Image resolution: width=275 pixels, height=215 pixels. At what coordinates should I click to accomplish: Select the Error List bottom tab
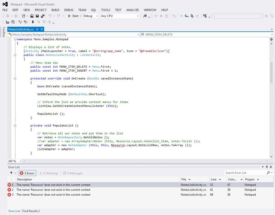tap(14, 211)
